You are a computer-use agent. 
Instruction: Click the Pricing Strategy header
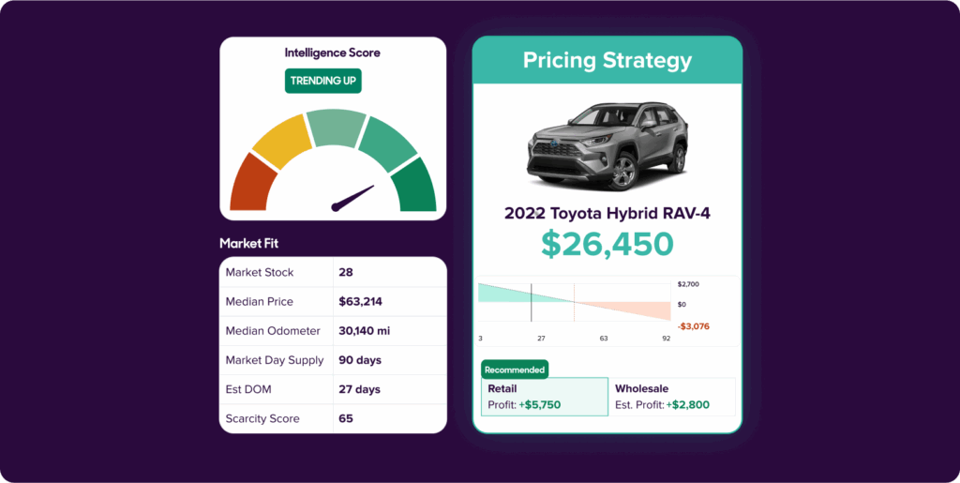click(x=607, y=61)
